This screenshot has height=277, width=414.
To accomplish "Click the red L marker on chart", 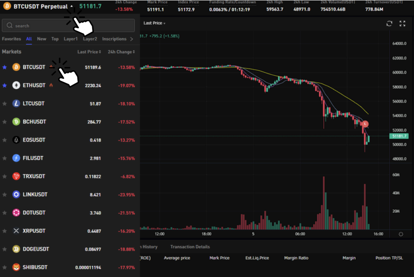I will [x=365, y=124].
